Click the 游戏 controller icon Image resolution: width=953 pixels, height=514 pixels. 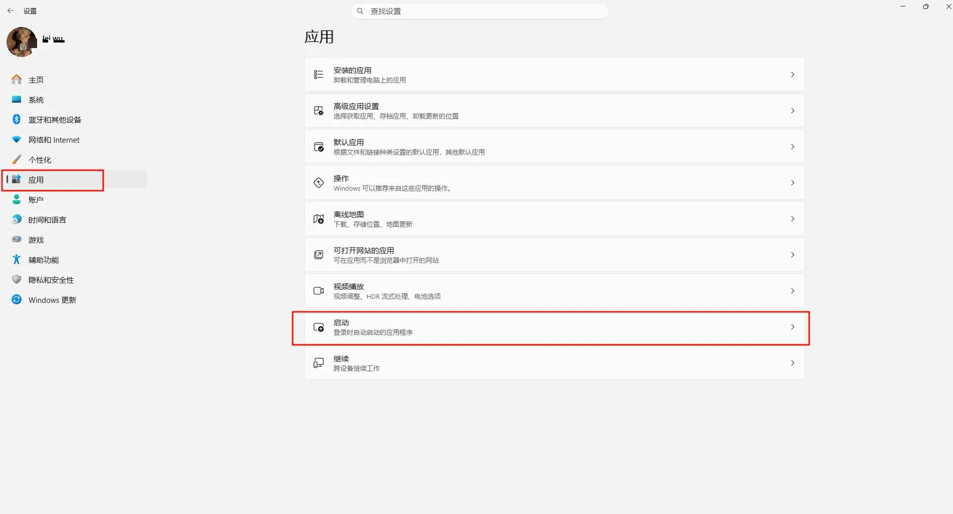click(x=17, y=240)
